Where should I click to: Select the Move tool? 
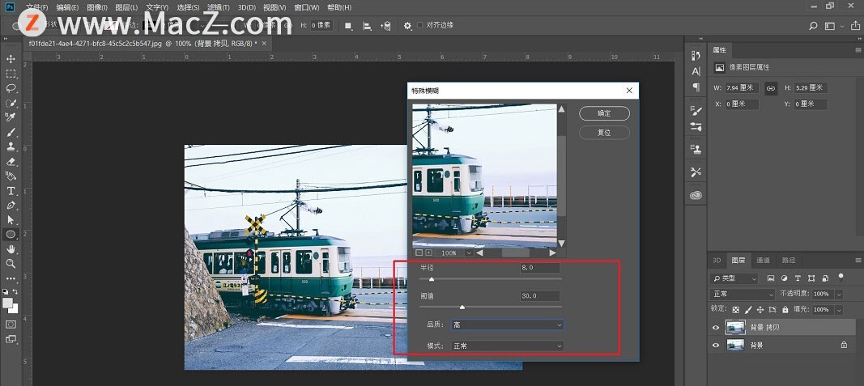[11, 59]
